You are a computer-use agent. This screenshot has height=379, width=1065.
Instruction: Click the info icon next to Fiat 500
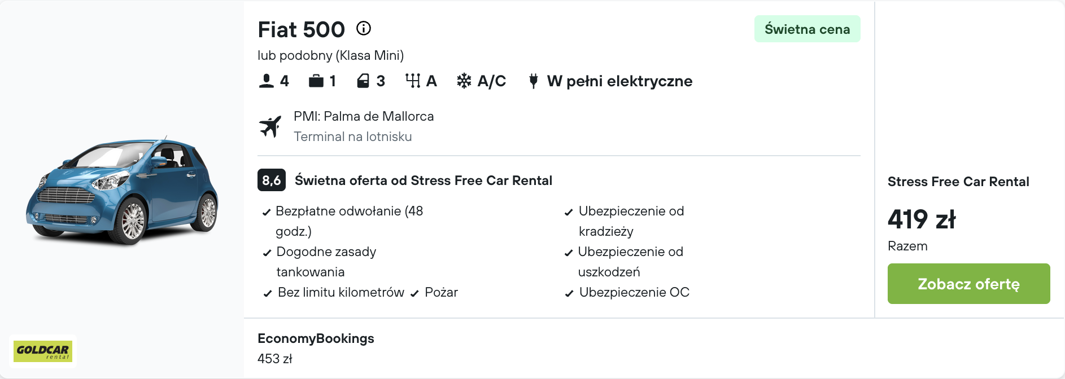click(364, 28)
